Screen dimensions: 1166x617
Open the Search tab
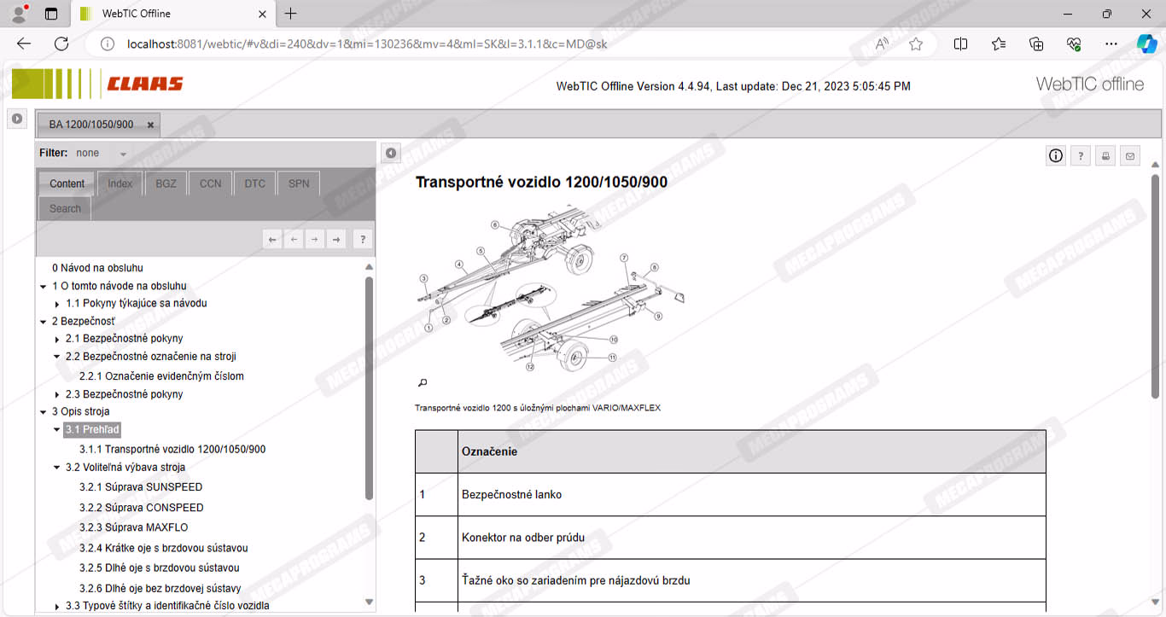(x=65, y=208)
